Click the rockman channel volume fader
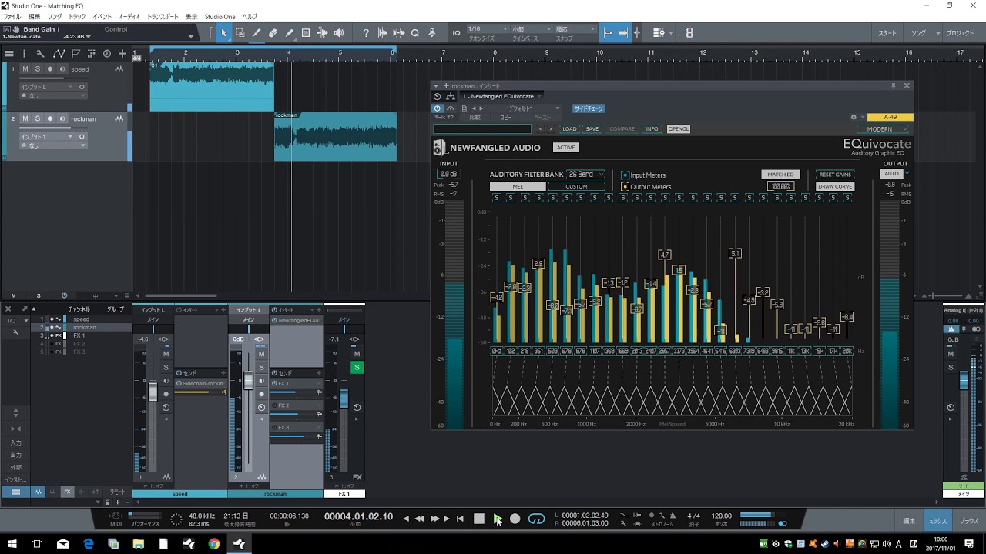The height and width of the screenshot is (554, 986). 248,380
